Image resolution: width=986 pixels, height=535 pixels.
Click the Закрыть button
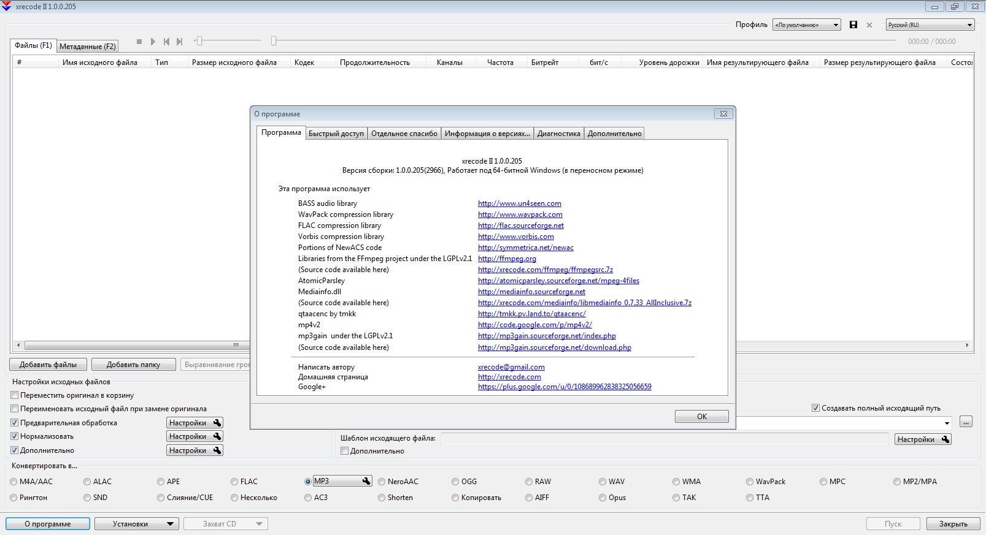[x=953, y=524]
